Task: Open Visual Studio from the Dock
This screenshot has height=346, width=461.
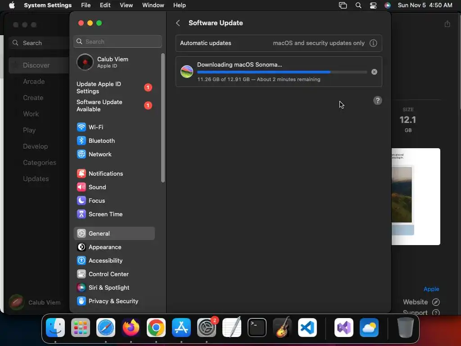Action: point(344,328)
